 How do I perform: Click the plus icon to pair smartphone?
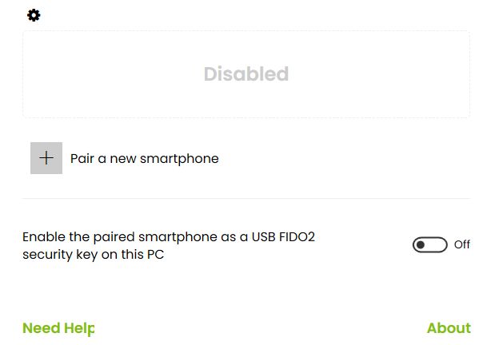(46, 158)
